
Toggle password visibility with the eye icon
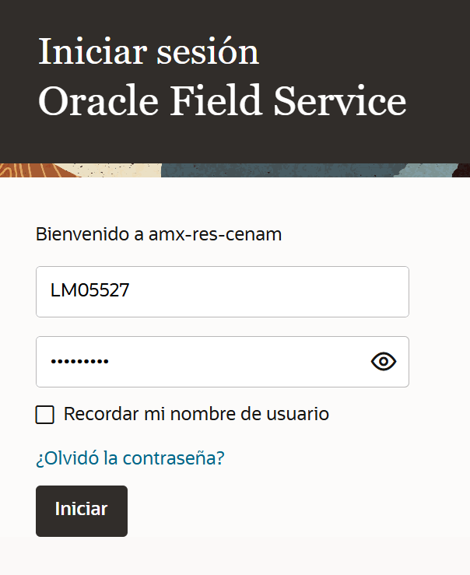click(384, 361)
